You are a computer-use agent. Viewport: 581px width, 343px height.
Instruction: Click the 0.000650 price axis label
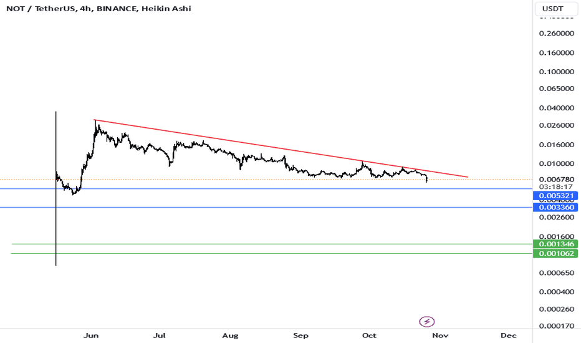(557, 273)
